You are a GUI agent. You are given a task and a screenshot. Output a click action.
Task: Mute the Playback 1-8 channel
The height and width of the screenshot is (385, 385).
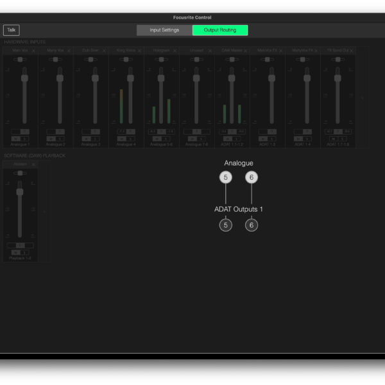click(x=17, y=253)
